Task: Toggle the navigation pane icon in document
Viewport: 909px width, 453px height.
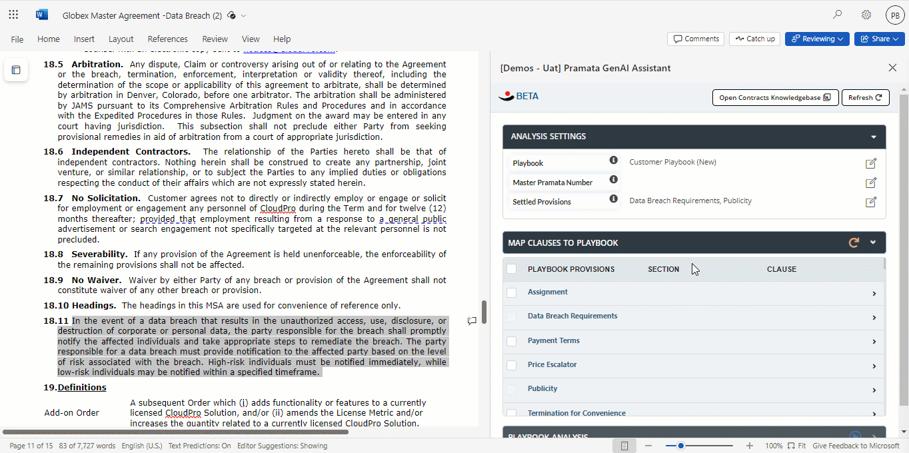Action: coord(16,69)
